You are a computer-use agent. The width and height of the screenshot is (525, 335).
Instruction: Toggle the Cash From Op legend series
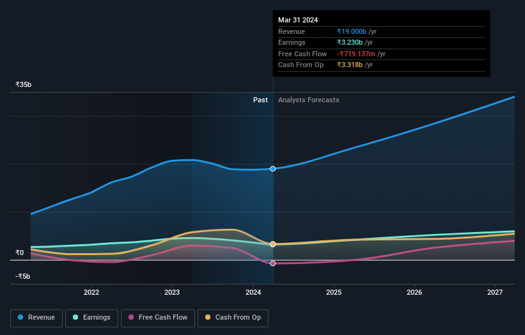[x=233, y=318]
